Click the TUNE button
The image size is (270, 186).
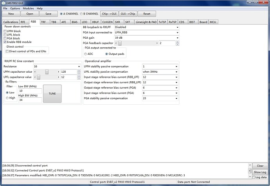click(x=52, y=94)
